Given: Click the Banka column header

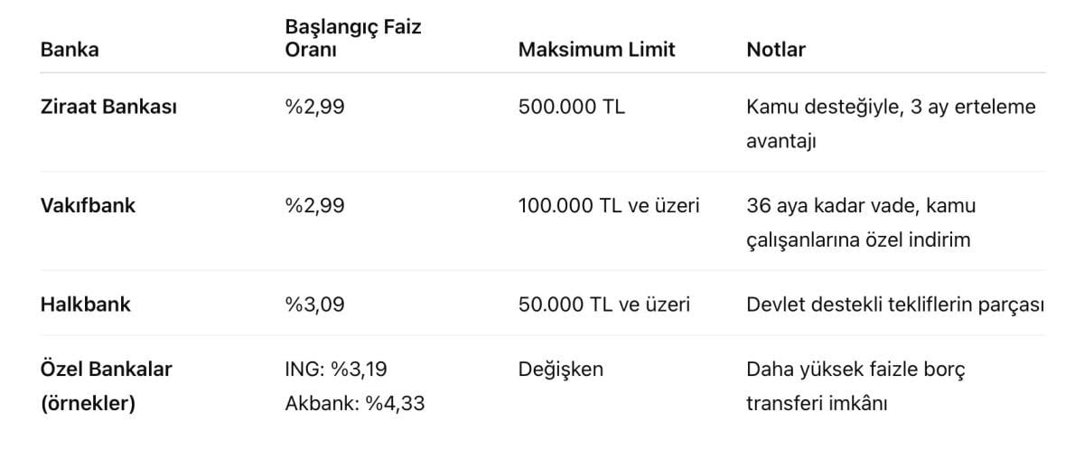Looking at the screenshot, I should tap(70, 50).
